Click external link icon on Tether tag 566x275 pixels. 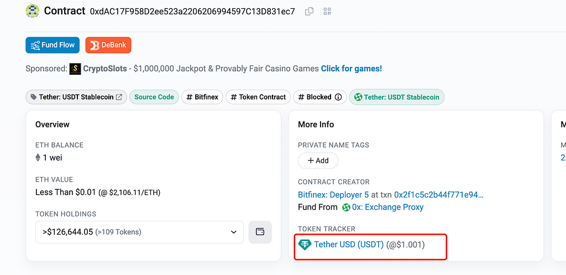[119, 97]
